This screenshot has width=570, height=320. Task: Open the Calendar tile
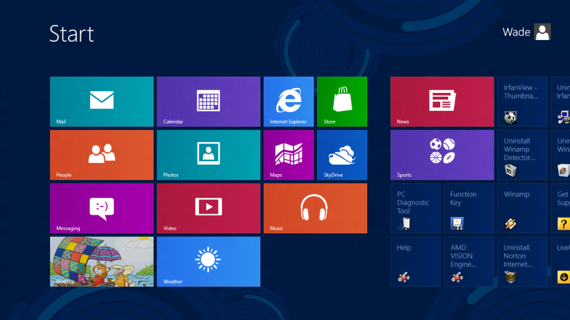click(208, 102)
